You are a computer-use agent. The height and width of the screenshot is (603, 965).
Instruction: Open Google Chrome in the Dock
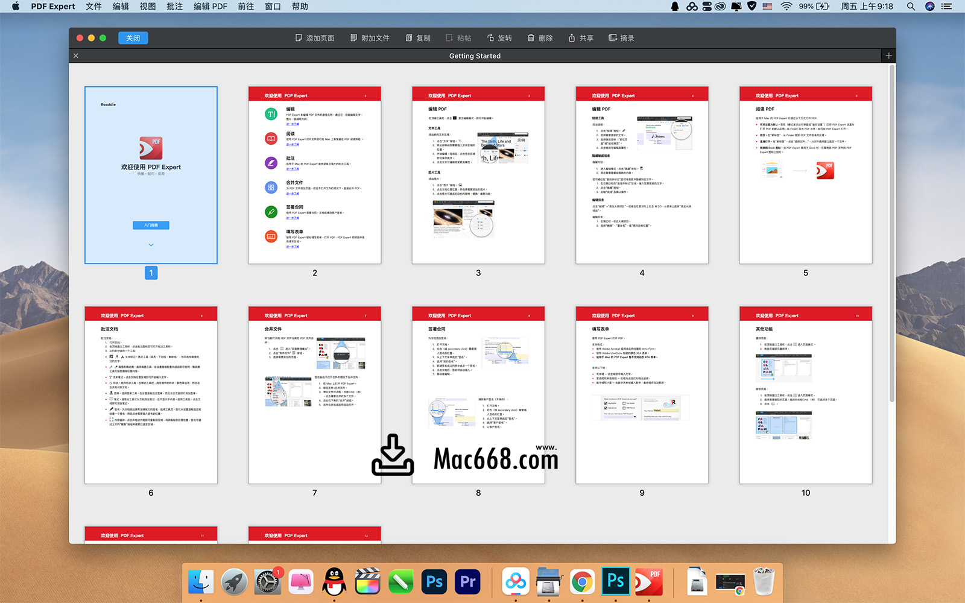pyautogui.click(x=582, y=582)
